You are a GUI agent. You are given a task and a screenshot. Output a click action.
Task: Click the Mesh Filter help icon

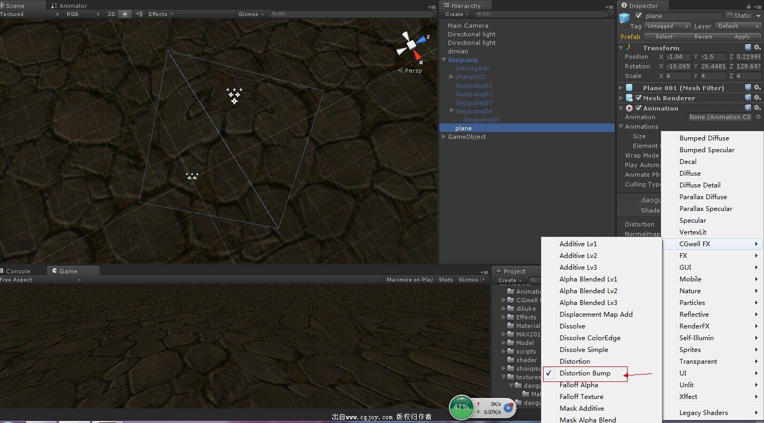point(748,88)
